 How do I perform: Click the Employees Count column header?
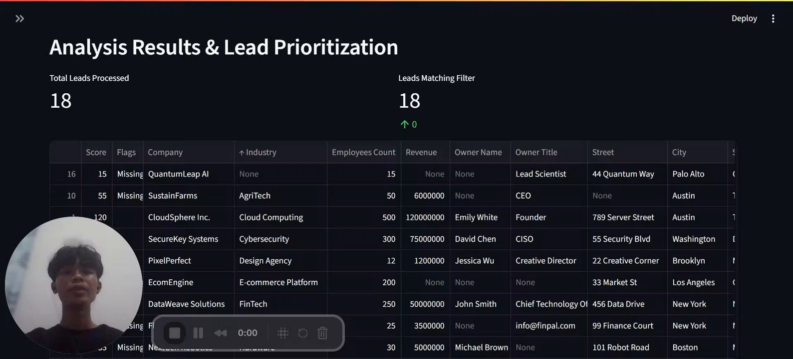pos(363,153)
